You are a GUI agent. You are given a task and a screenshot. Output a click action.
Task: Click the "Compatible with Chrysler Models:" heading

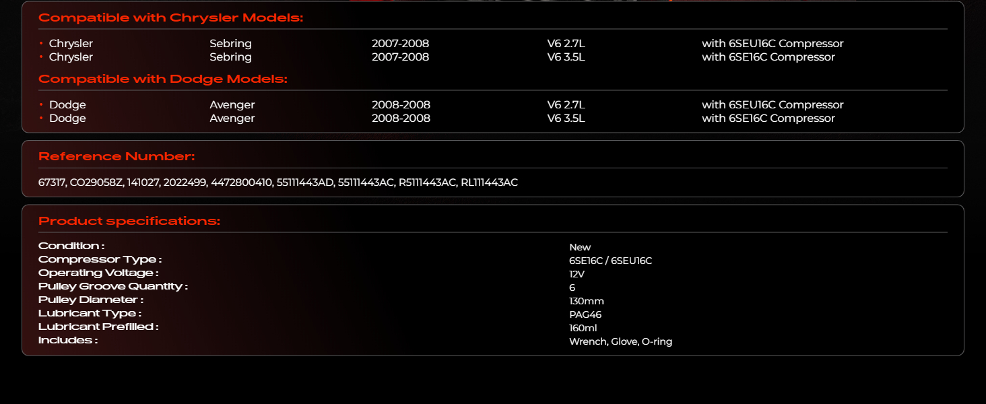coord(171,18)
